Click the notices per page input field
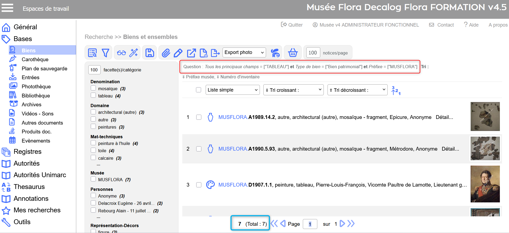The image size is (509, 233). tap(312, 53)
